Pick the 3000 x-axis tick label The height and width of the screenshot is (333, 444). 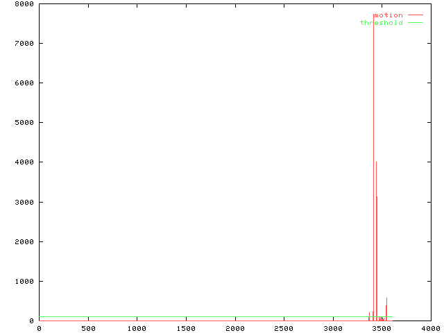point(333,328)
